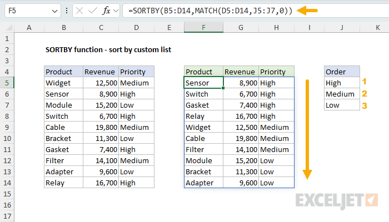Click the 'Switch' cell in column F
The height and width of the screenshot is (222, 389).
point(203,94)
